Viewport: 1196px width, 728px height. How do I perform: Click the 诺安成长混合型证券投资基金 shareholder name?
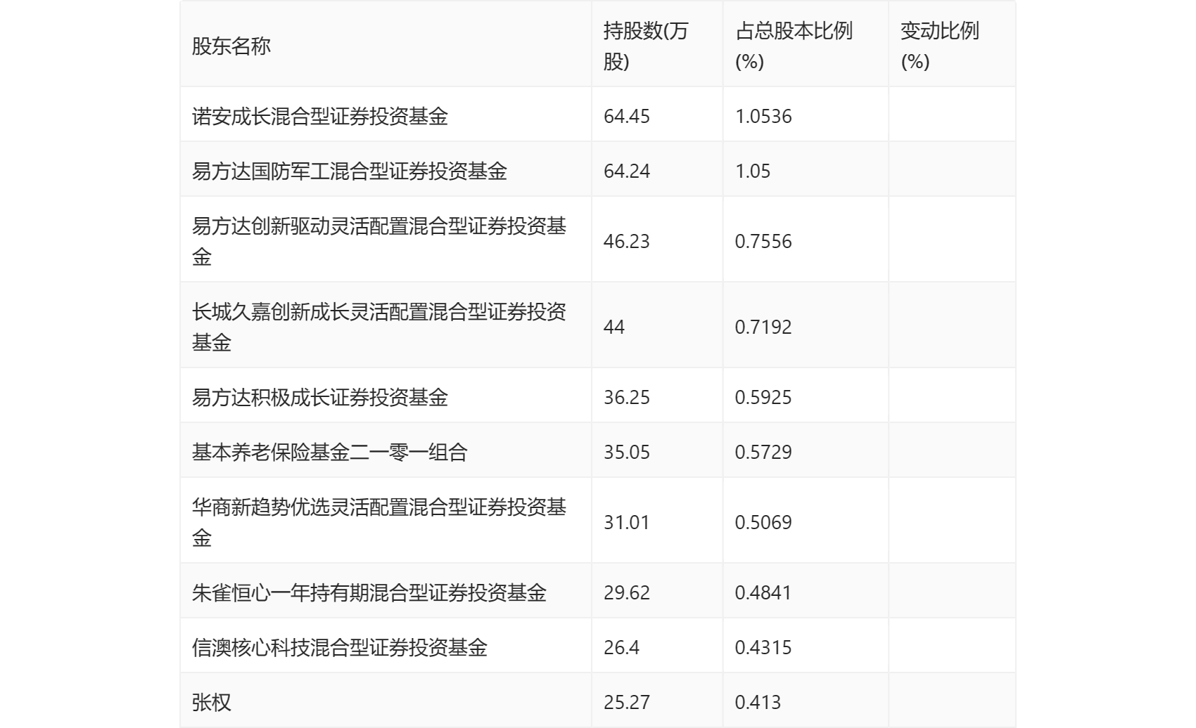click(x=320, y=116)
